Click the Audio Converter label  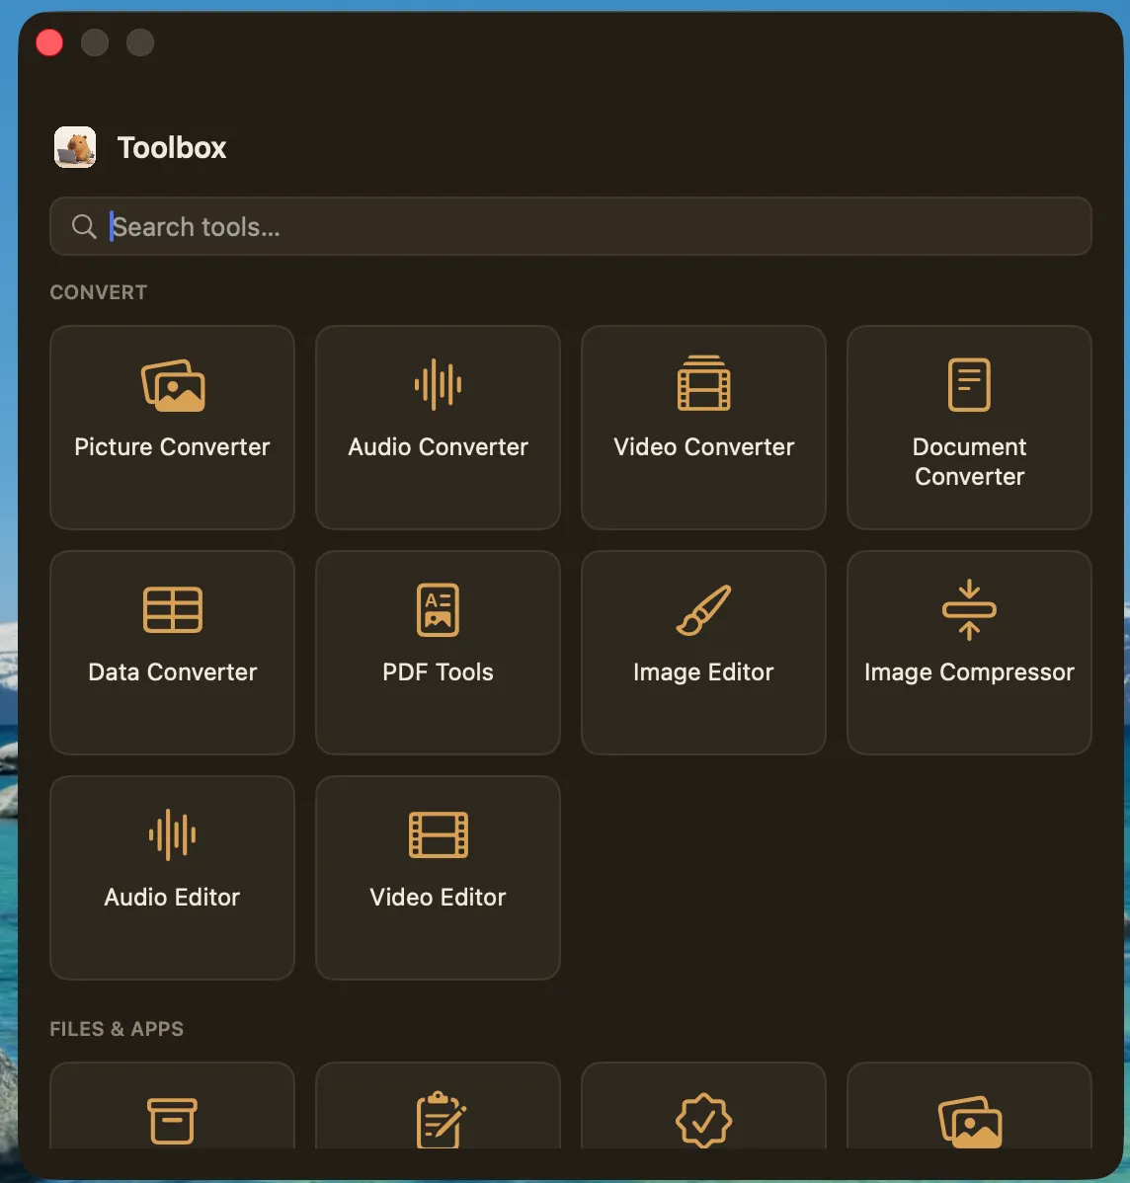click(x=438, y=446)
